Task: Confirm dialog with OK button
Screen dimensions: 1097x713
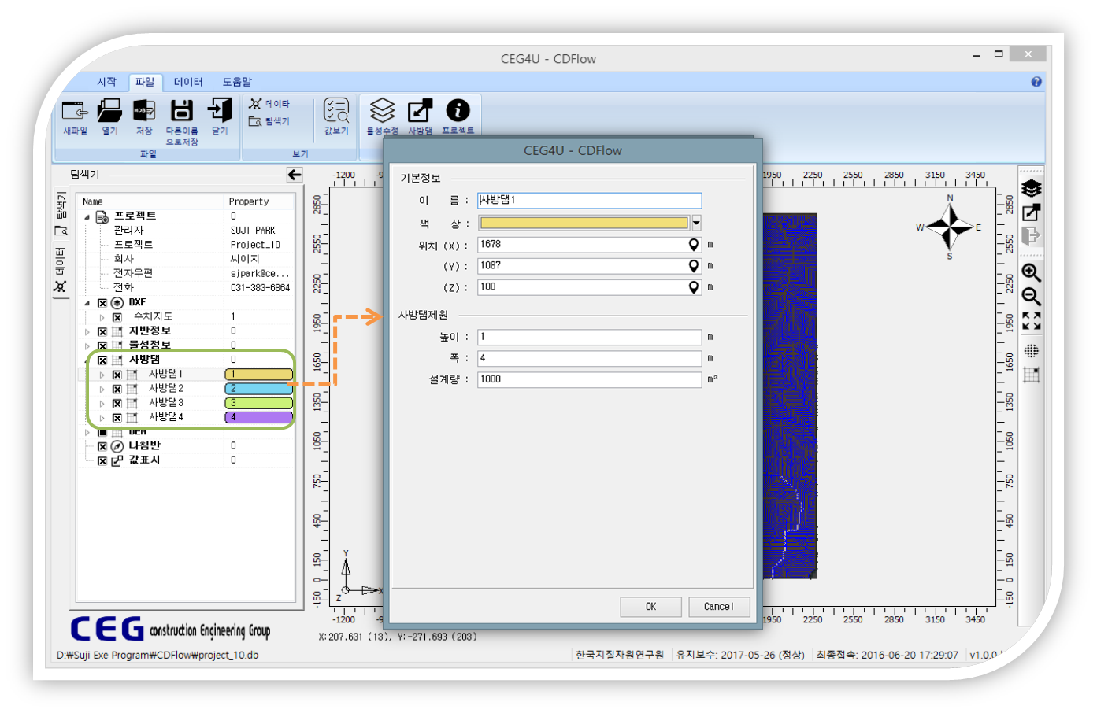Action: tap(650, 607)
